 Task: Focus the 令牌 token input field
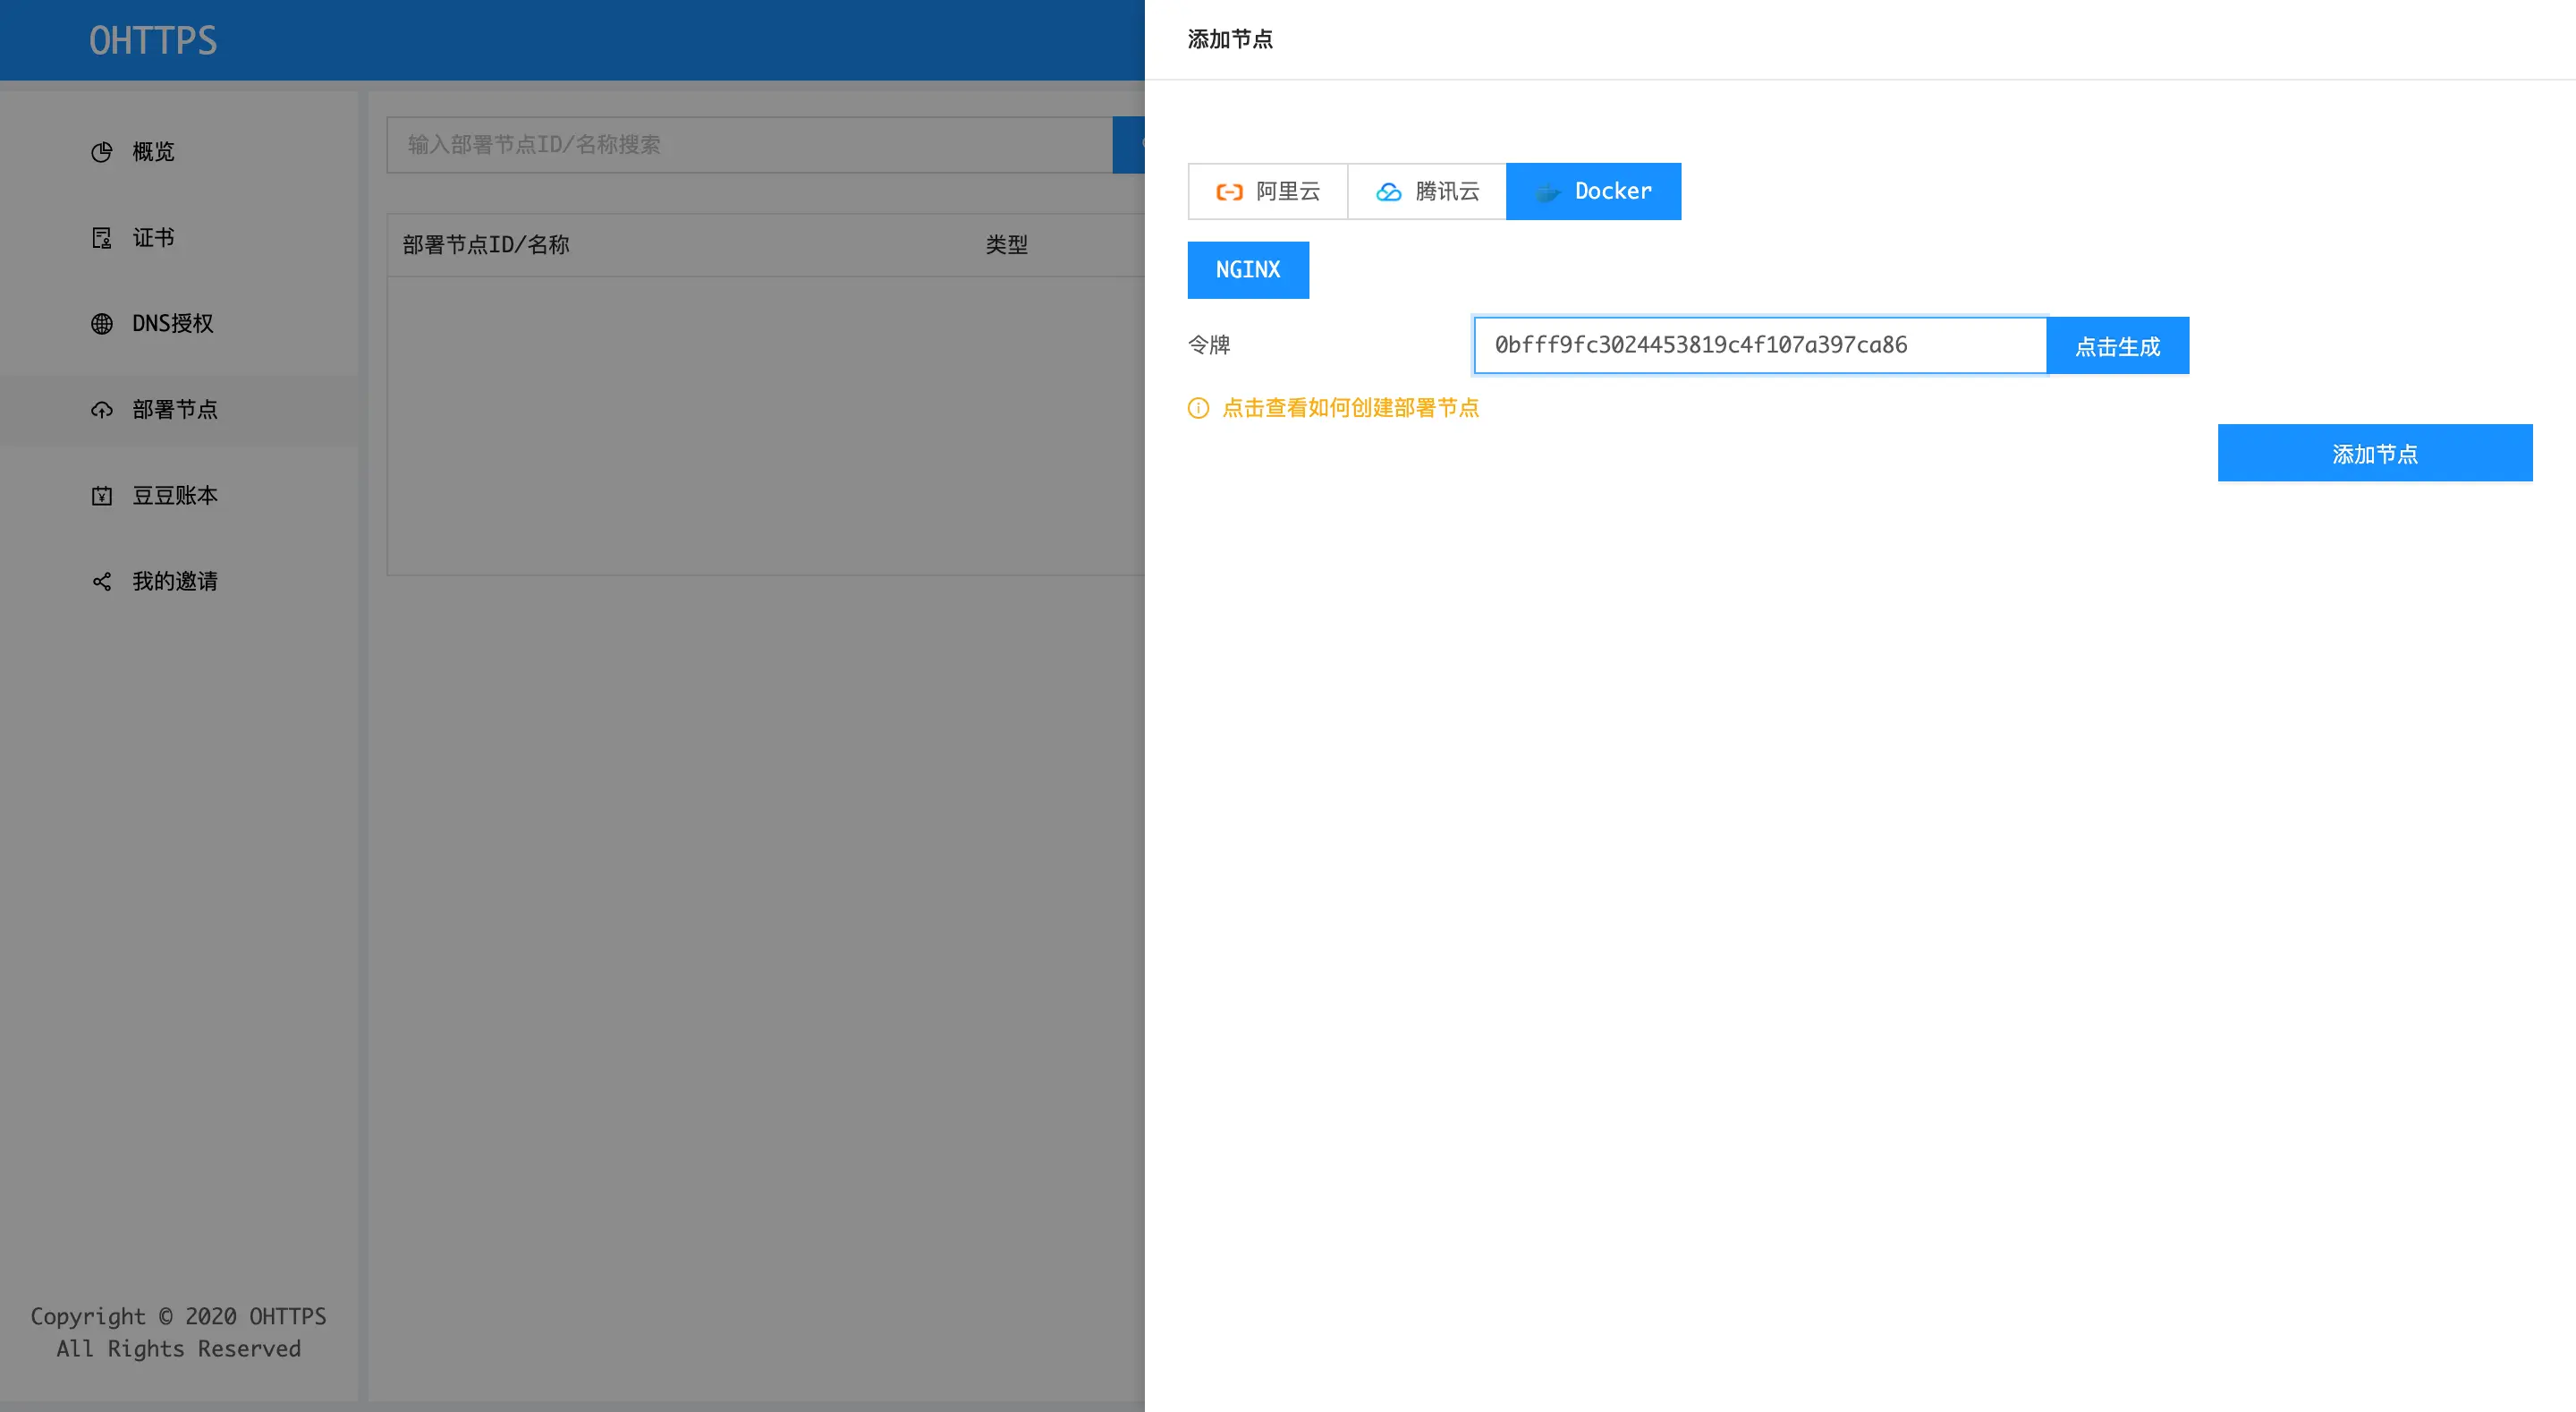click(x=1759, y=345)
